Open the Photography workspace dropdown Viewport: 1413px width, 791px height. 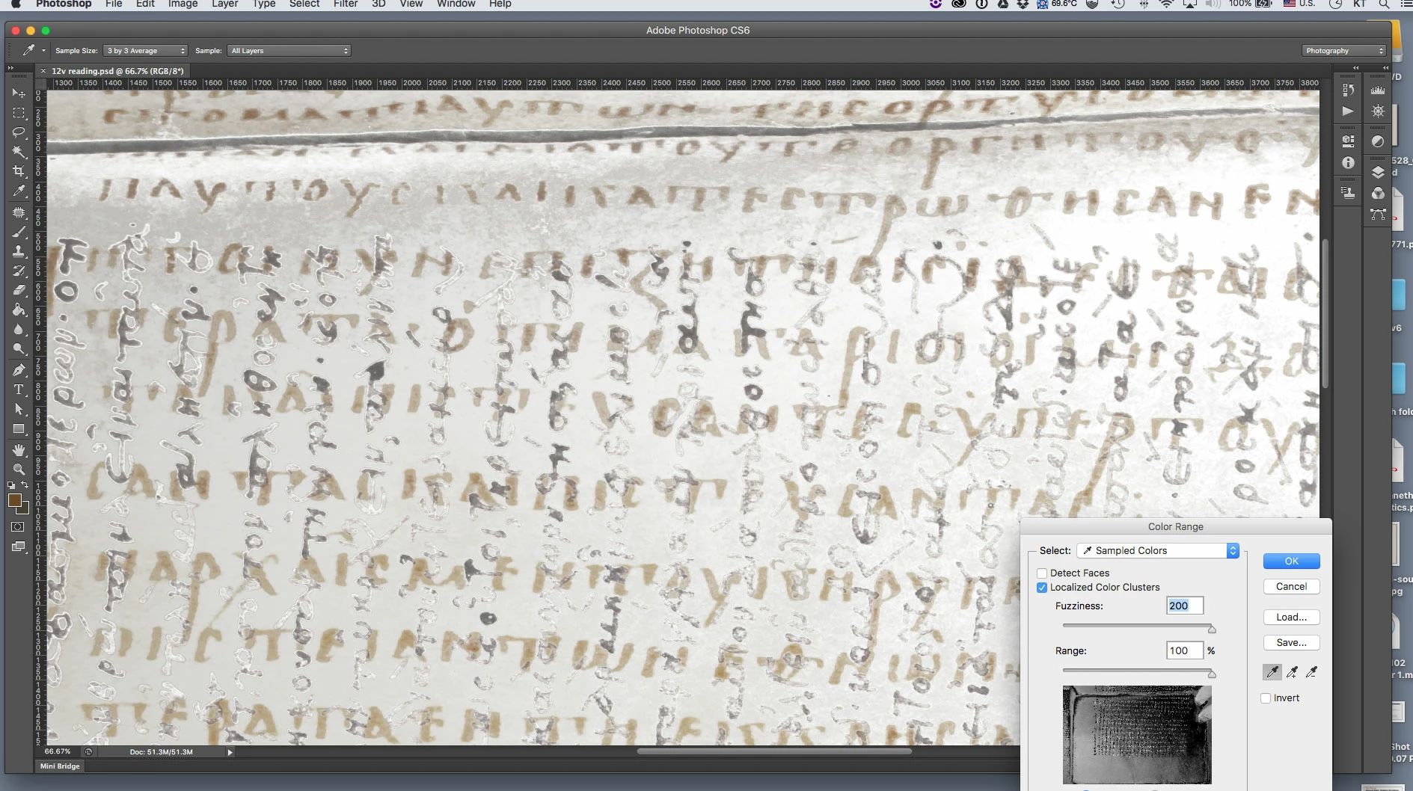[x=1344, y=51]
